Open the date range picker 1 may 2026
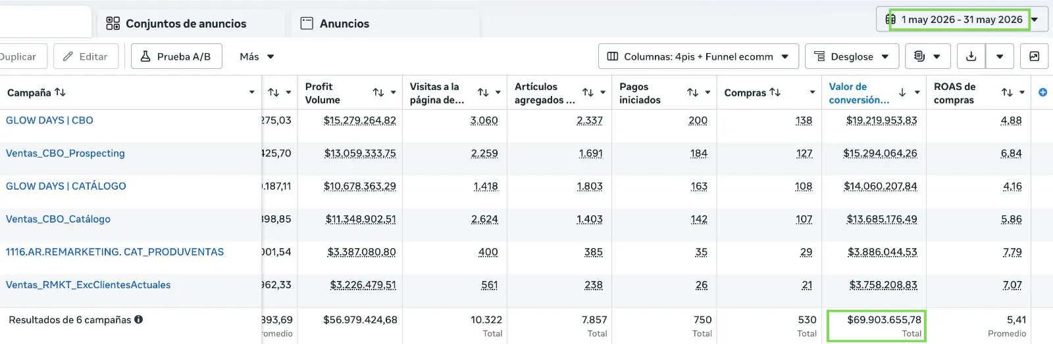Screen dimensions: 1053x344 coord(962,20)
